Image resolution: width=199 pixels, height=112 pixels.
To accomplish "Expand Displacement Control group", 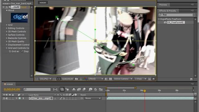I will point(7,45).
